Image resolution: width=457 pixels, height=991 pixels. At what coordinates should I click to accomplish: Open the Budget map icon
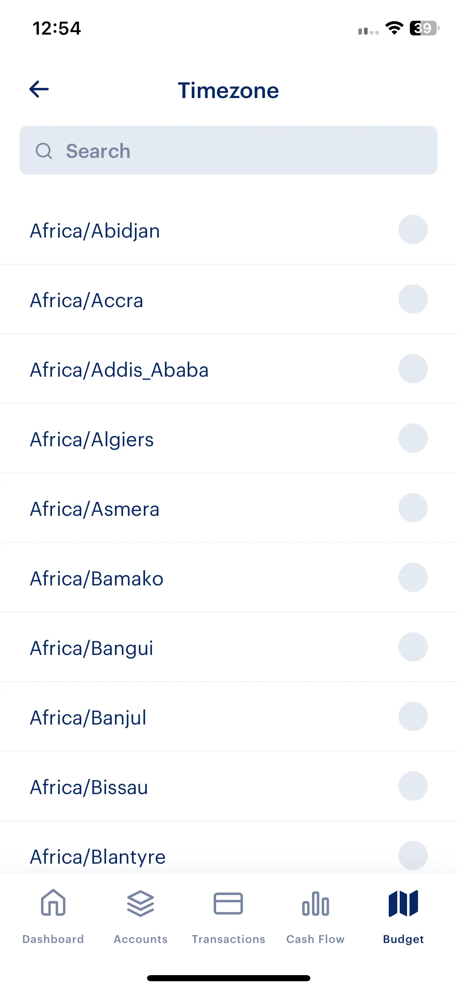coord(403,903)
